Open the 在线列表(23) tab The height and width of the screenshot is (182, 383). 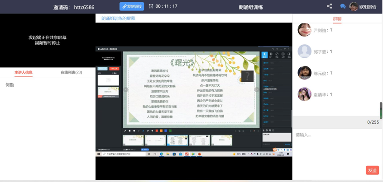(x=71, y=72)
